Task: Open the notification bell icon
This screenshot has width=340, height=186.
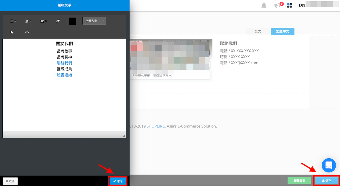Action: (264, 5)
